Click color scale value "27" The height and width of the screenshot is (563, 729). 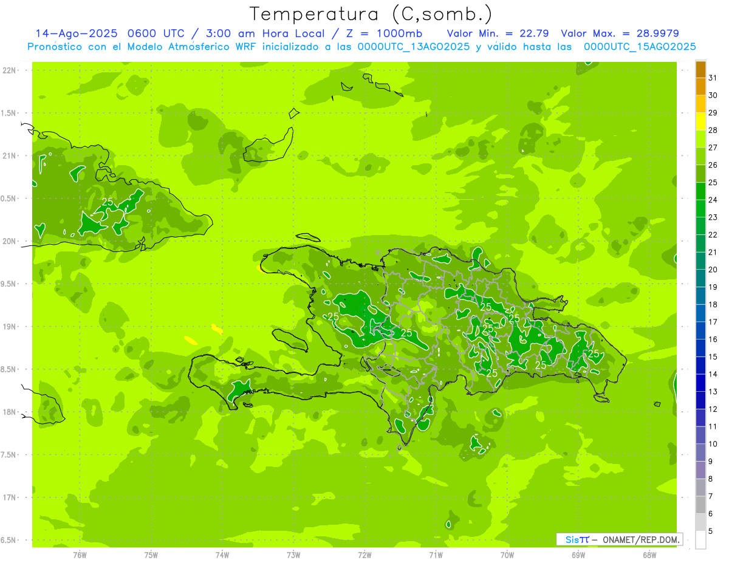pyautogui.click(x=713, y=148)
